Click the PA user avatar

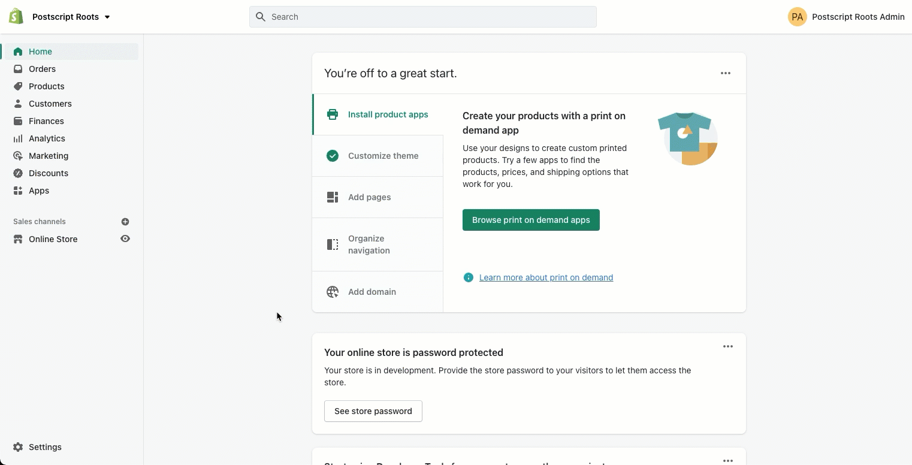(797, 17)
